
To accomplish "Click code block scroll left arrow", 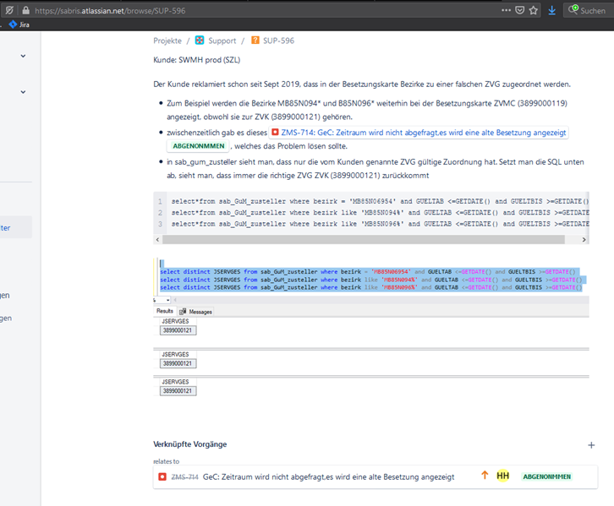I will coord(157,239).
